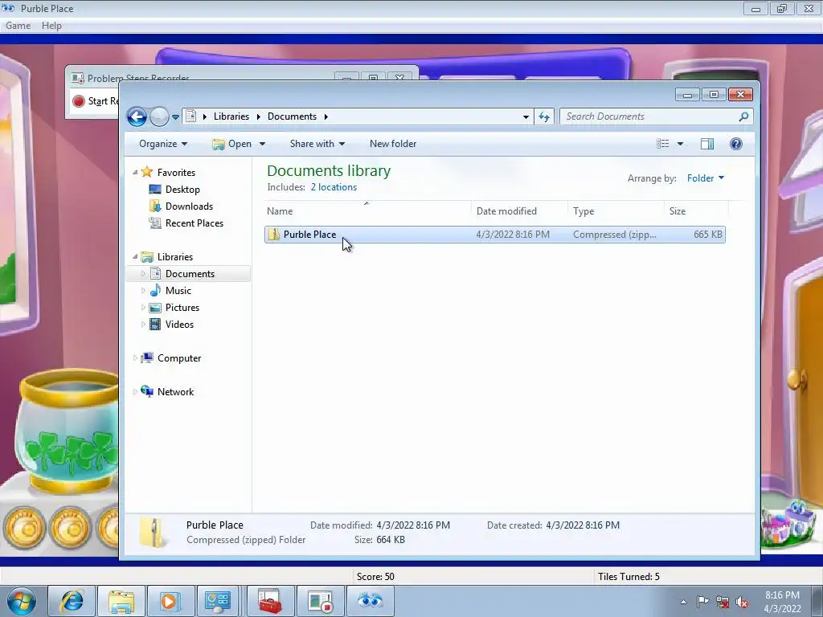Collapse the Libraries group arrow

tap(135, 256)
